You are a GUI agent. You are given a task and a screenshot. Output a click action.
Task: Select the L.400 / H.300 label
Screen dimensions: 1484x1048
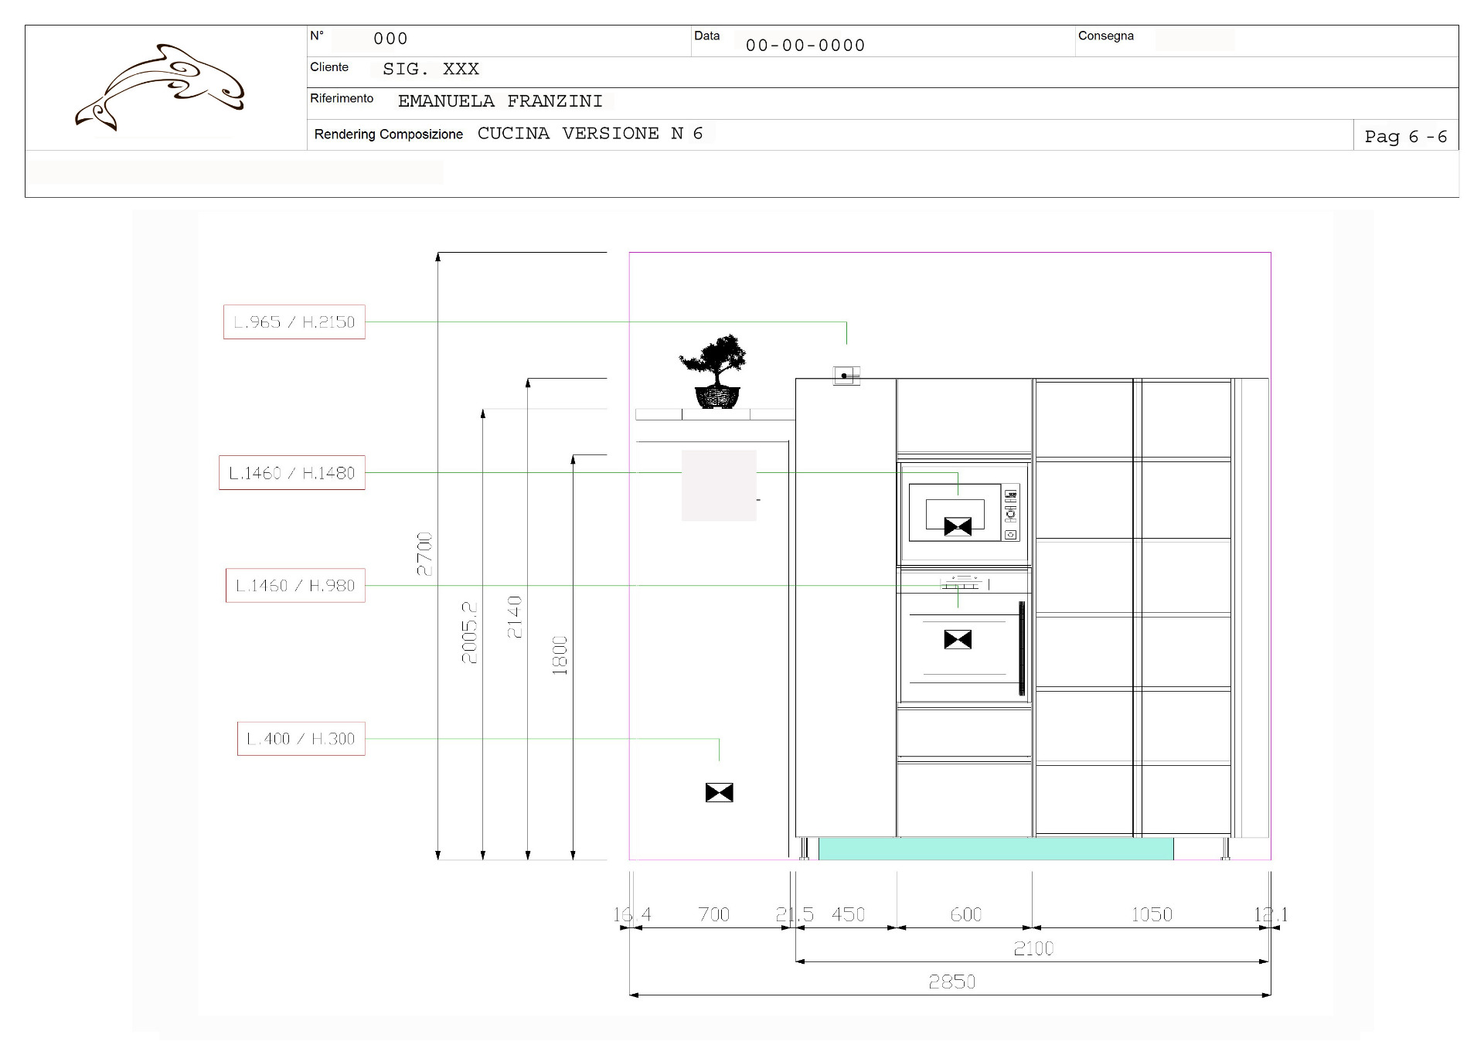click(301, 739)
